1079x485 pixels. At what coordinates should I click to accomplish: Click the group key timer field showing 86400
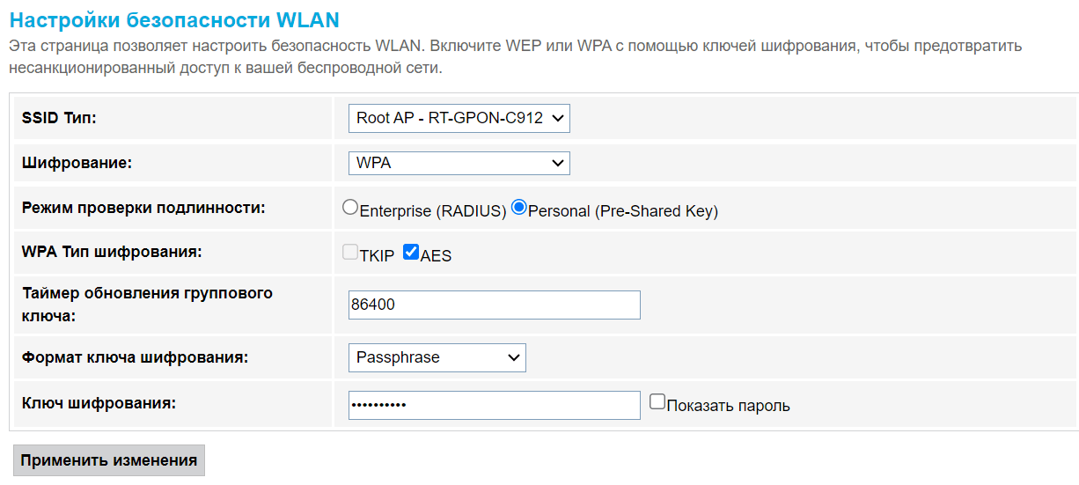point(494,305)
